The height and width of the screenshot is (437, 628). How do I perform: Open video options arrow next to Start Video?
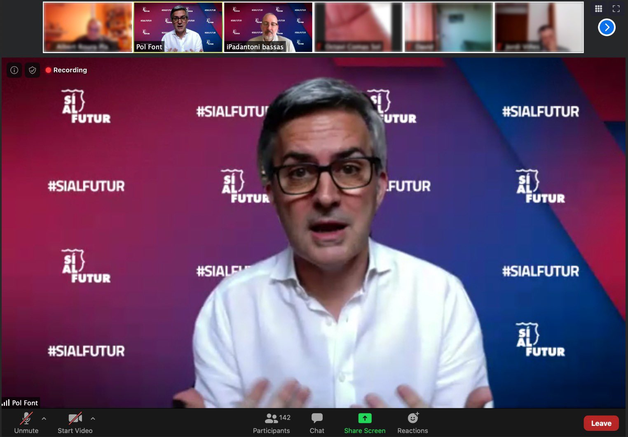(93, 418)
